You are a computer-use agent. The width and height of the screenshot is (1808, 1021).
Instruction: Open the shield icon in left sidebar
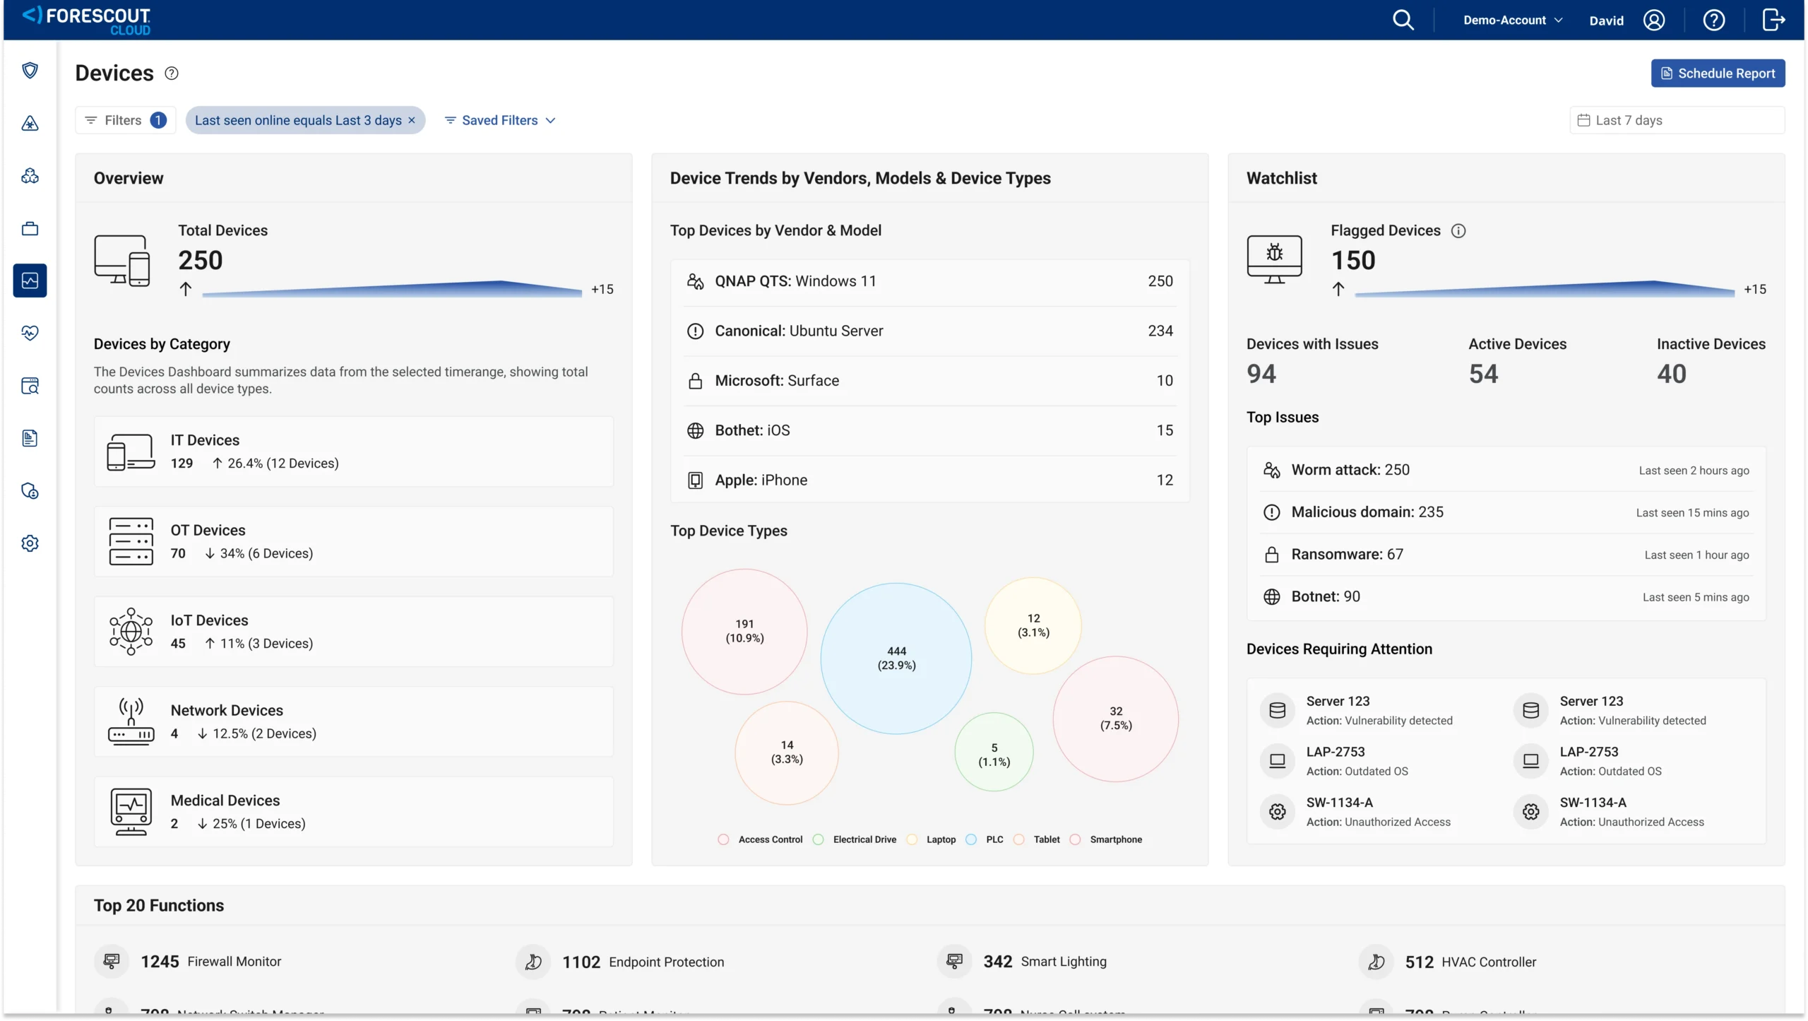point(30,71)
